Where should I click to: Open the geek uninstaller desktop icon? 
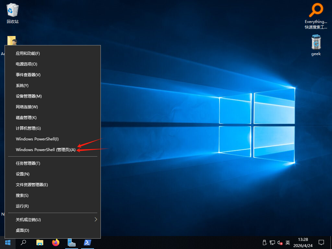pyautogui.click(x=316, y=45)
